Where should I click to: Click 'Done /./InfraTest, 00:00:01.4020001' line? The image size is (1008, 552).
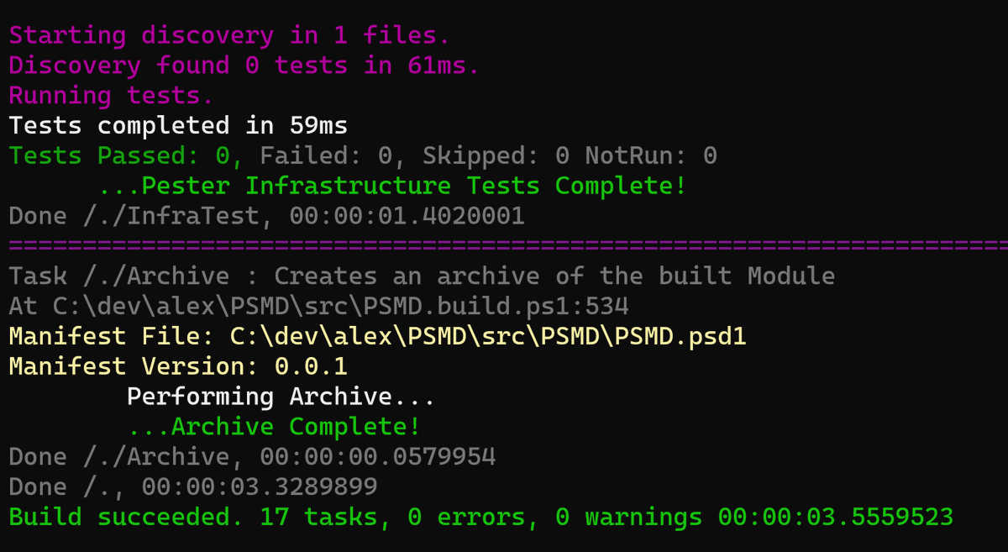click(x=266, y=216)
